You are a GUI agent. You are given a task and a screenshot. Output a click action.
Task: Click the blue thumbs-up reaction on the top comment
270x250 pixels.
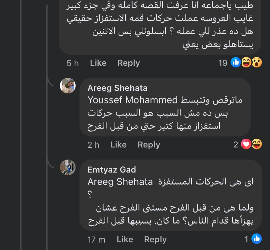pos(235,62)
